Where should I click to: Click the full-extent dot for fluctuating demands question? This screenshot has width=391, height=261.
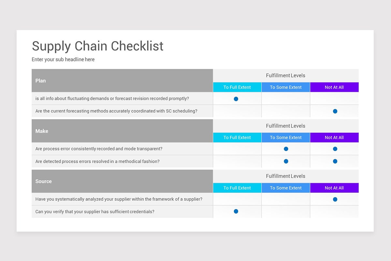pos(236,99)
